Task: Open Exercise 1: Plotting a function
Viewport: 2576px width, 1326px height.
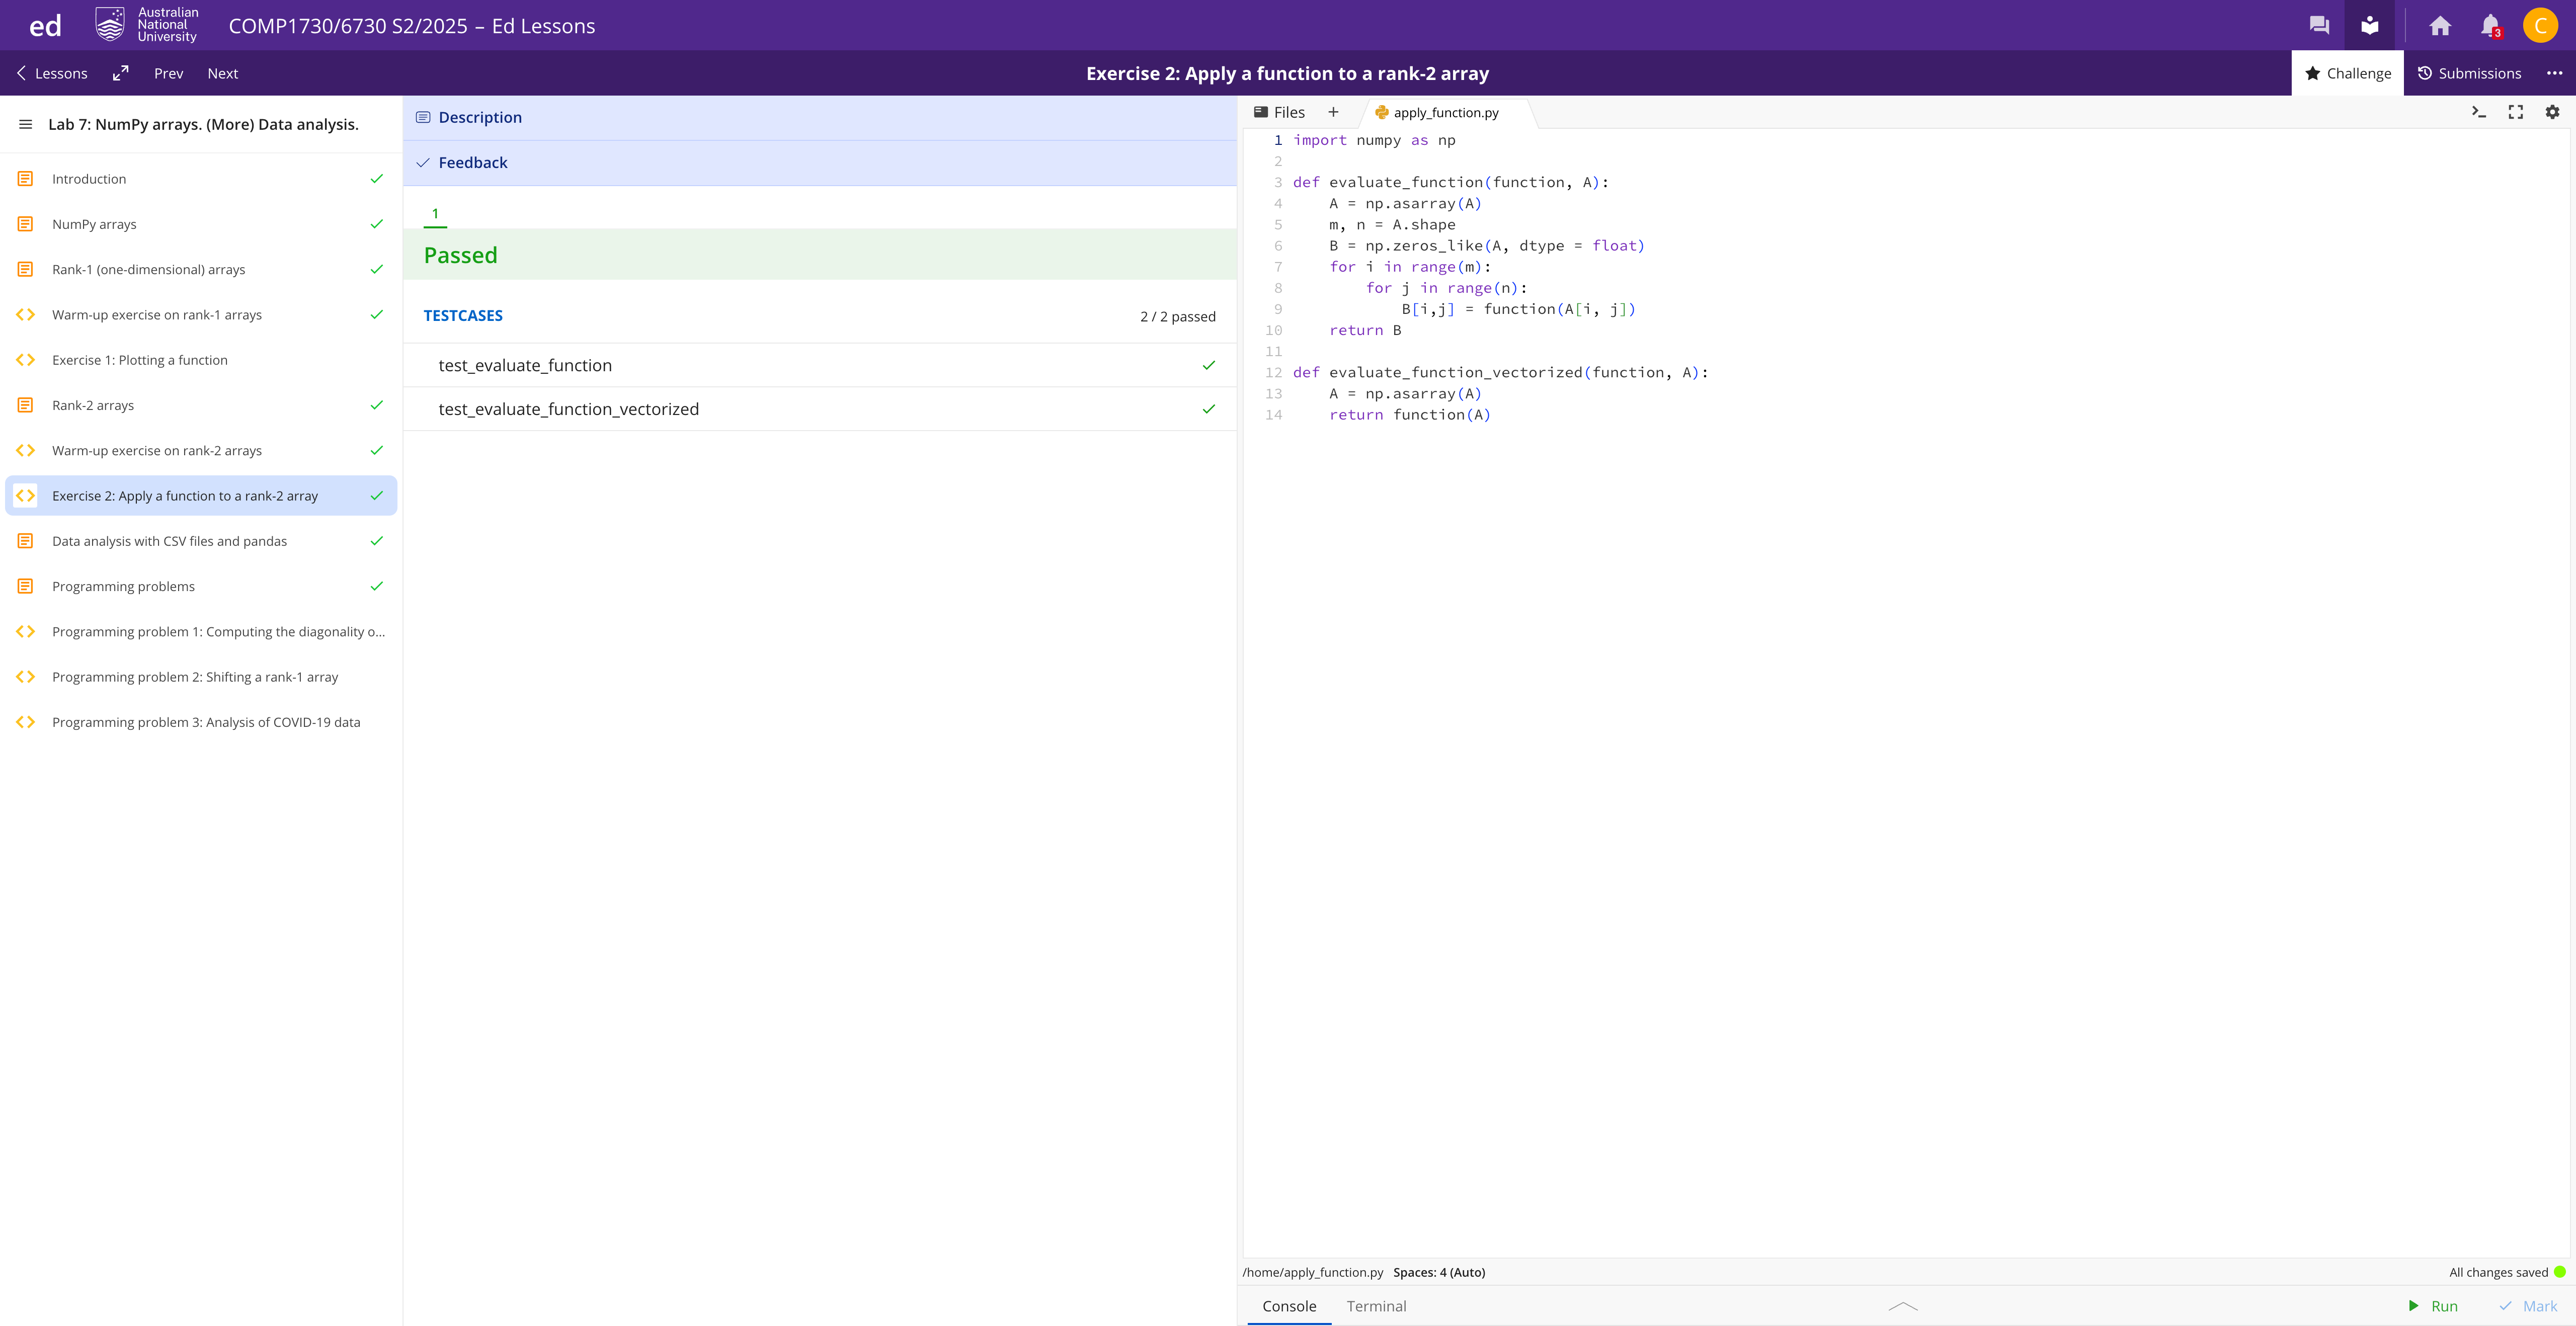Action: click(201, 360)
